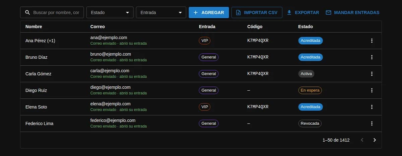Viewport: 402px width, 156px height.
Task: Click the IMPORTAR CSV button
Action: point(257,12)
